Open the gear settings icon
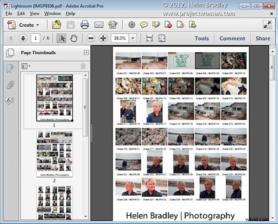 [x=132, y=24]
